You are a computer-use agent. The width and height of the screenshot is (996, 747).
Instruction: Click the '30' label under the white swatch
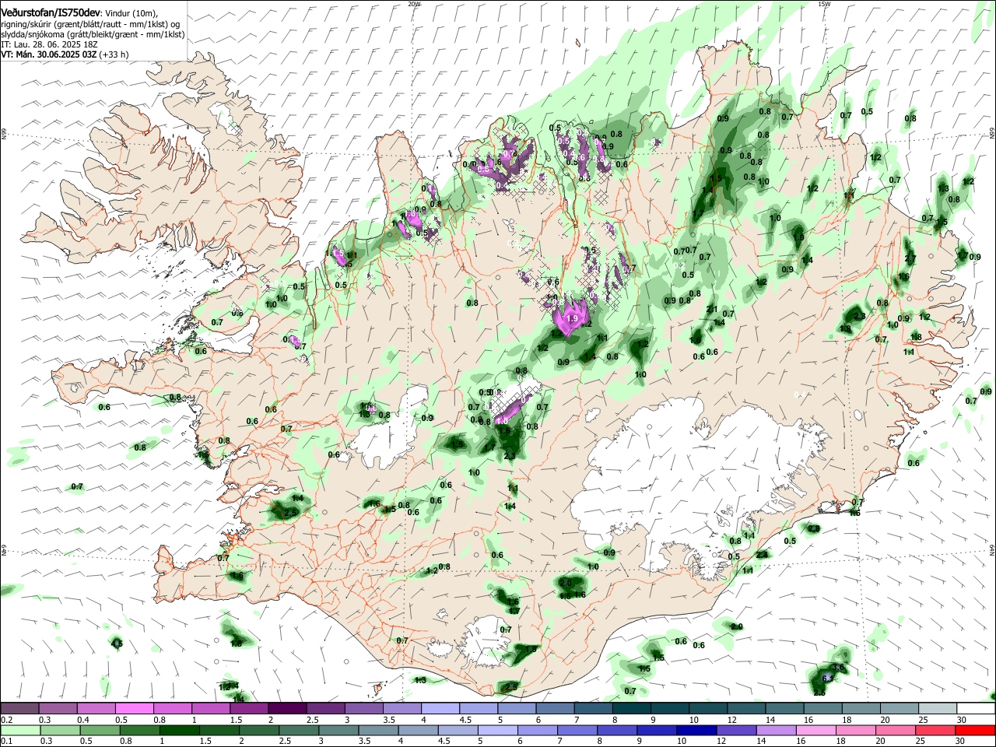(x=961, y=720)
